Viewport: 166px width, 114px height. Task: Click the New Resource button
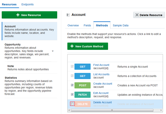pyautogui.click(x=29, y=15)
